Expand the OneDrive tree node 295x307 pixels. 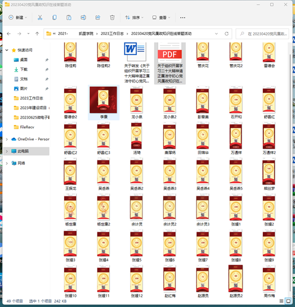tap(7, 139)
